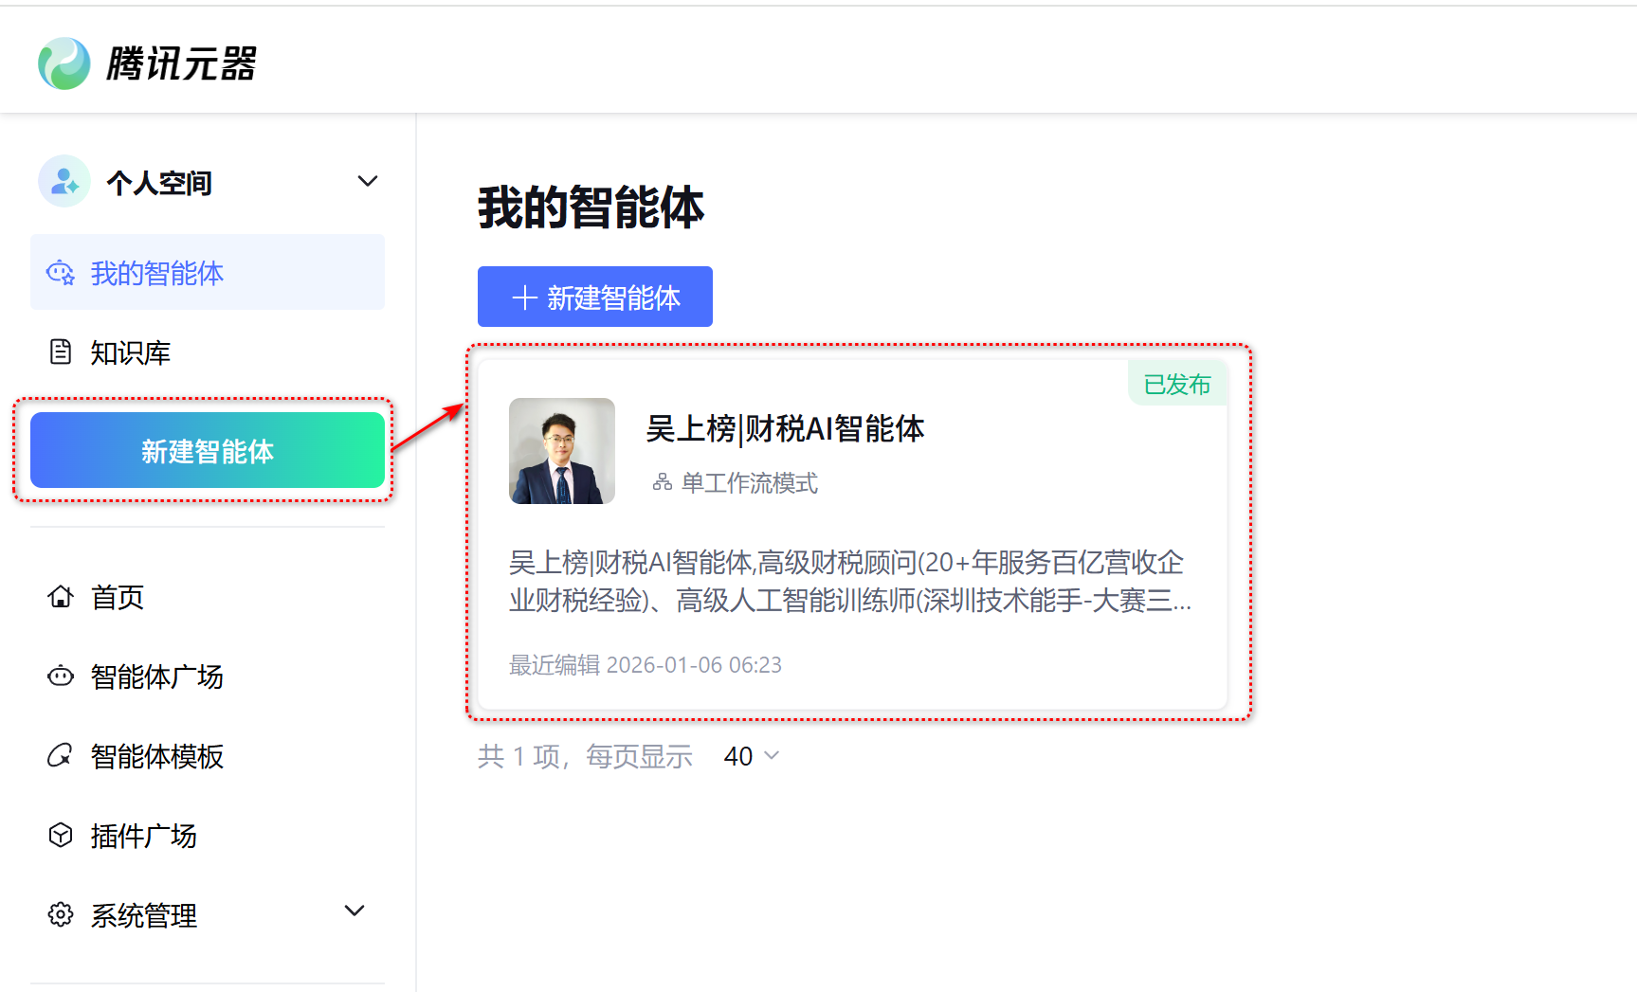Click the robot icon beside 我的智能体
Viewport: 1637px width, 992px height.
[x=61, y=273]
